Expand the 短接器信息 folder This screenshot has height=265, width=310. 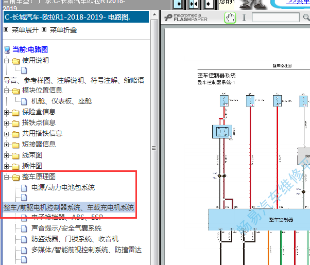coord(6,145)
